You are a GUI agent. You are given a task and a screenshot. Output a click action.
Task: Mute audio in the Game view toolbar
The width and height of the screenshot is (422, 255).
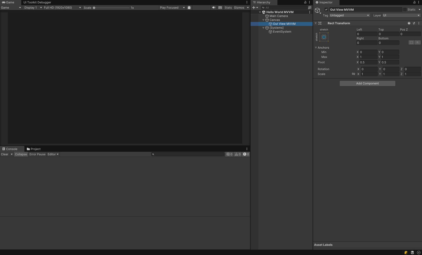(x=214, y=7)
